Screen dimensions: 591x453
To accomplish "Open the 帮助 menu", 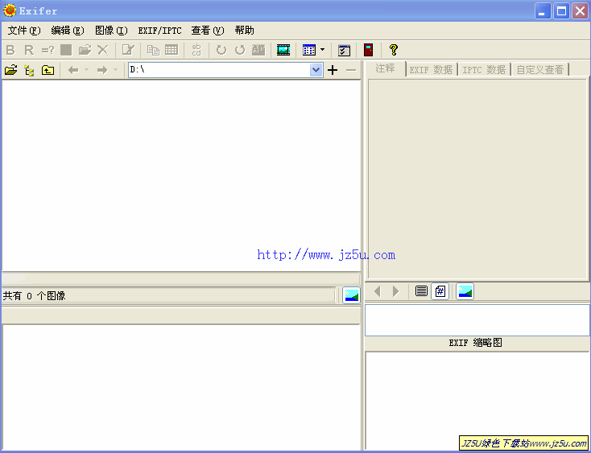I will (x=244, y=31).
